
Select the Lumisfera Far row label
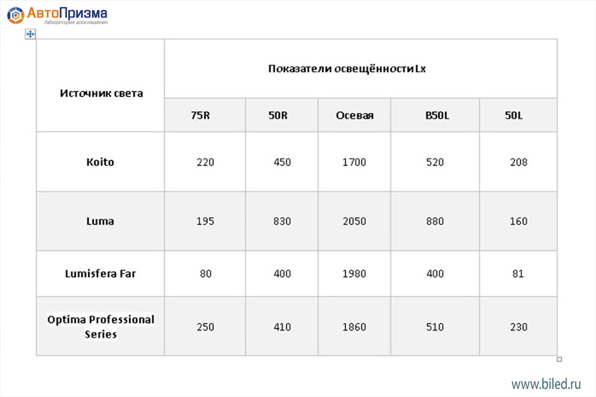point(101,274)
